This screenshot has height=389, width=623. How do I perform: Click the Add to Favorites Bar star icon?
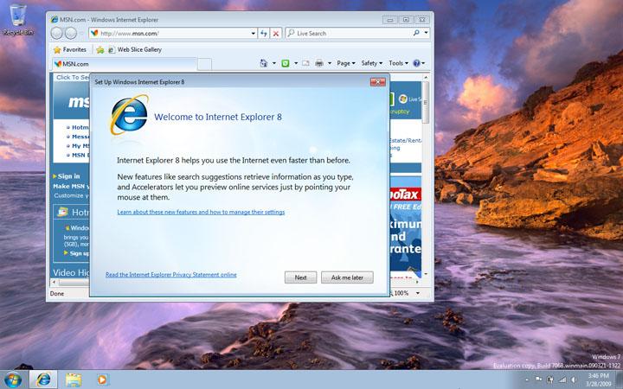tap(100, 49)
